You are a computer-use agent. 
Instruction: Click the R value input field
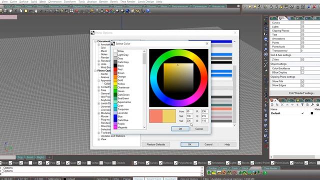tap(204, 111)
